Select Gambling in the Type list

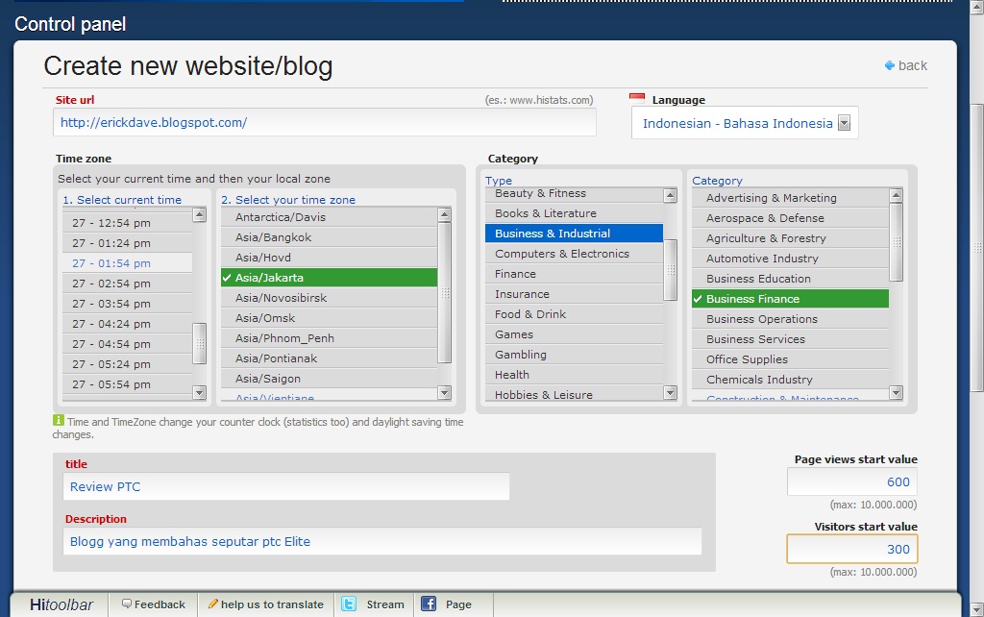(574, 355)
